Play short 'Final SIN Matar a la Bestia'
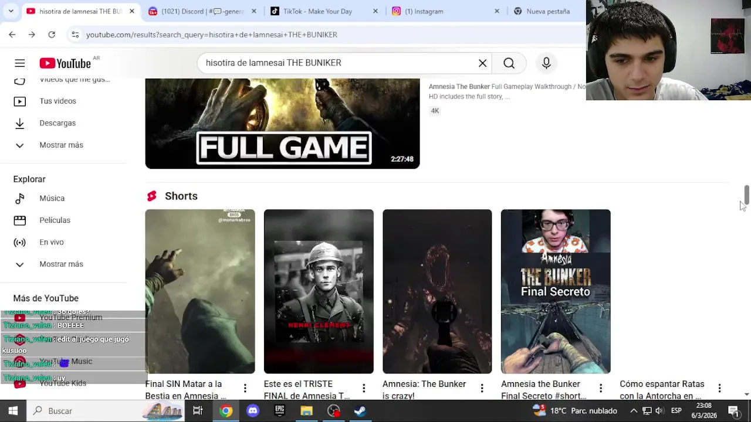This screenshot has height=422, width=751. pyautogui.click(x=200, y=291)
